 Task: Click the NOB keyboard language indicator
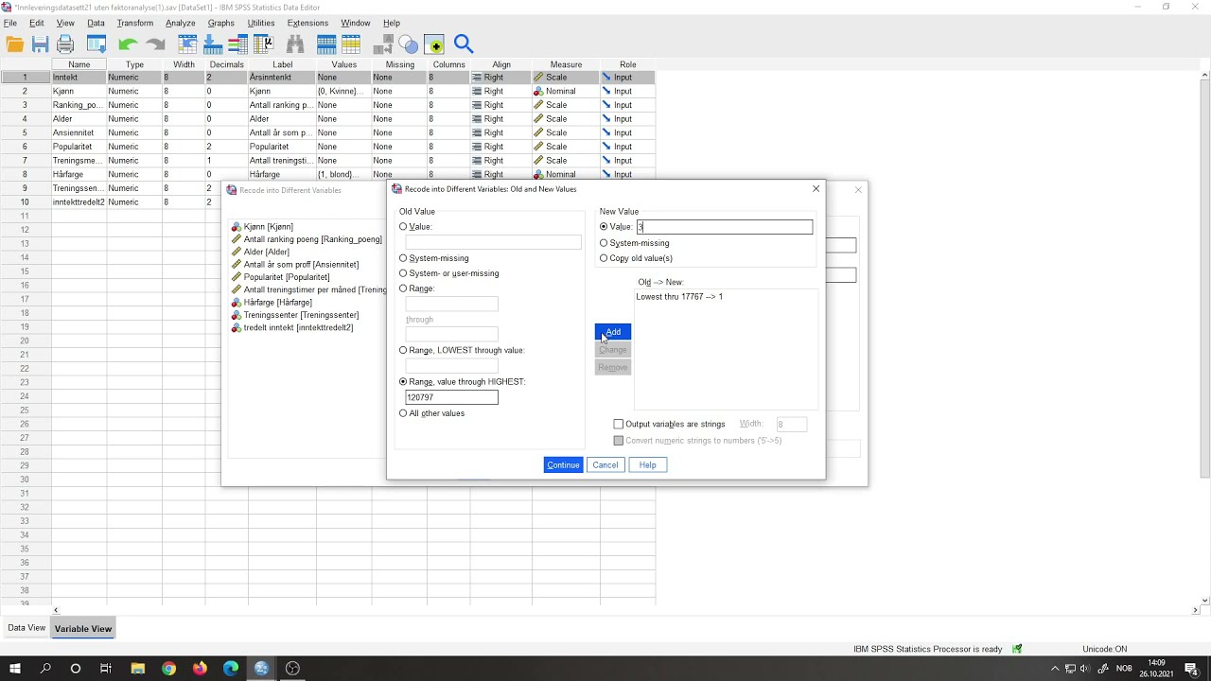1123,669
